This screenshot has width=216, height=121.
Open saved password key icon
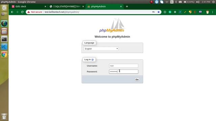click(154, 12)
